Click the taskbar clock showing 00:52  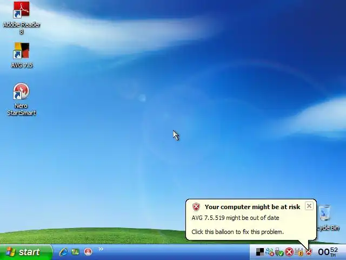click(x=328, y=252)
